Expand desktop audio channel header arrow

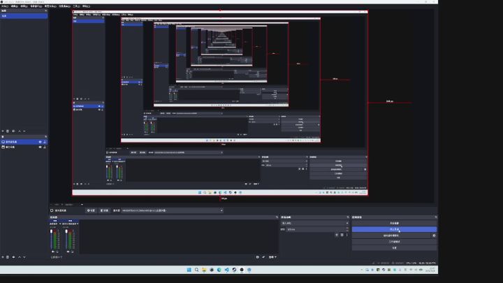(60, 224)
